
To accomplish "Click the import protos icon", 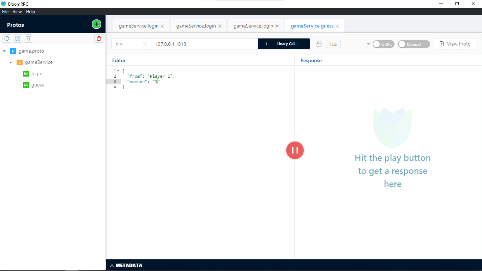I will (x=17, y=38).
